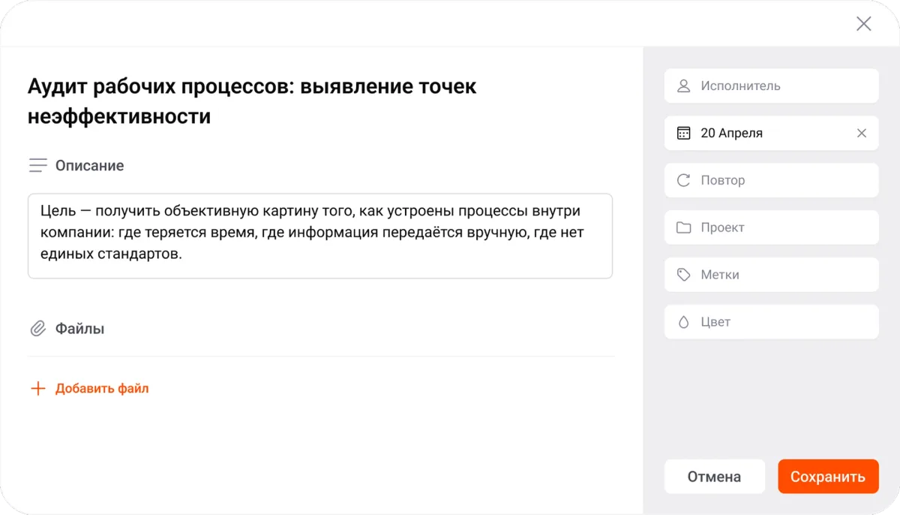The height and width of the screenshot is (515, 900).
Task: Open the Цвет color picker
Action: 771,321
